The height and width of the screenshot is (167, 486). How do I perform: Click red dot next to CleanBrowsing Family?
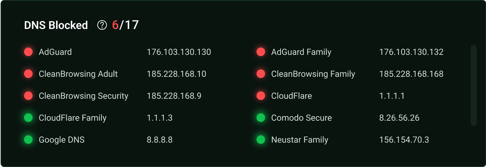point(261,74)
